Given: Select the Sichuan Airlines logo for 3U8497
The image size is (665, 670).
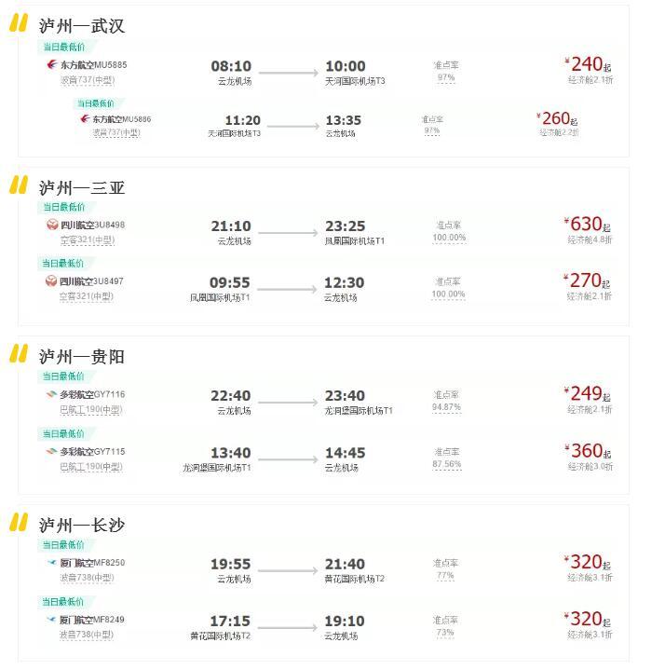Looking at the screenshot, I should (x=51, y=280).
